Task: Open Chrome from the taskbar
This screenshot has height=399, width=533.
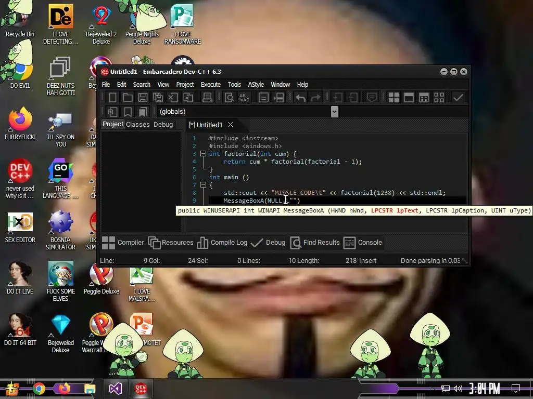Action: 39,389
